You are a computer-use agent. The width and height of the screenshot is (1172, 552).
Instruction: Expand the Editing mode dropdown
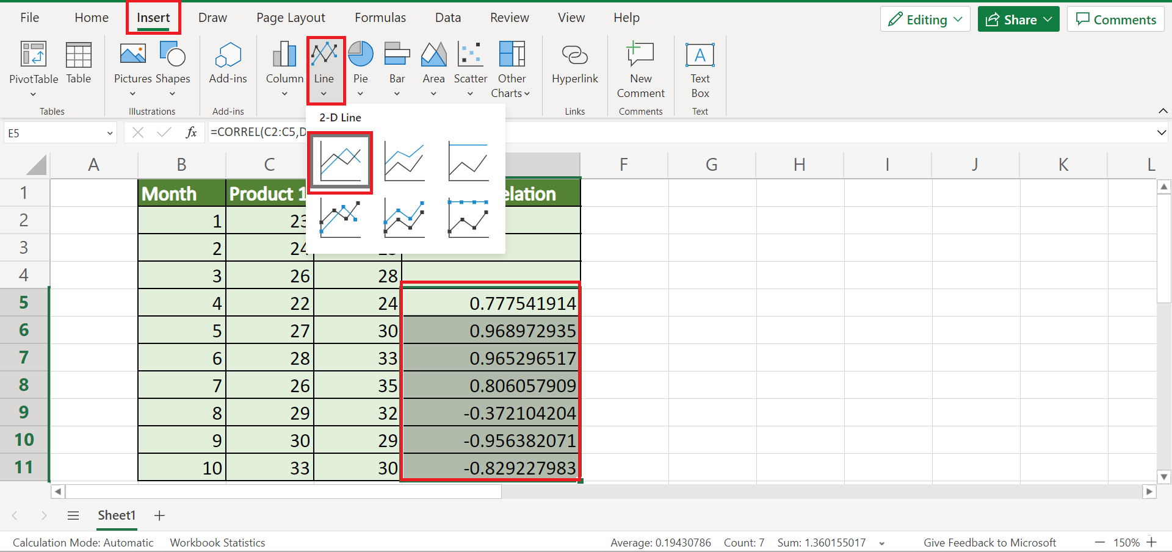925,20
